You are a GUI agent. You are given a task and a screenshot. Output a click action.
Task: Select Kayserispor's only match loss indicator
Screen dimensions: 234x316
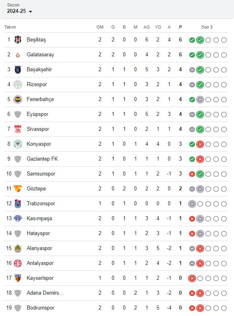192,279
